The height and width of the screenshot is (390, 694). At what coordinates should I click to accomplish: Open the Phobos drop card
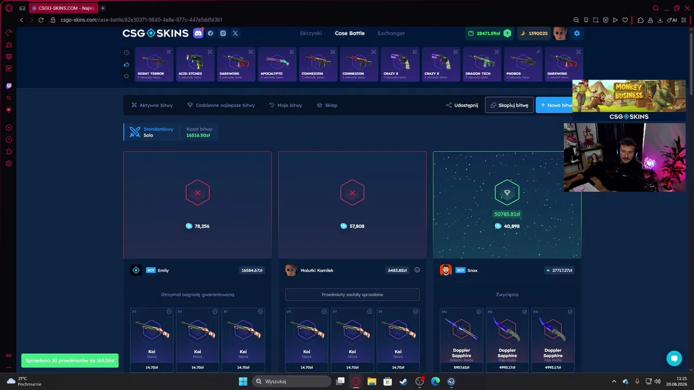pyautogui.click(x=523, y=64)
